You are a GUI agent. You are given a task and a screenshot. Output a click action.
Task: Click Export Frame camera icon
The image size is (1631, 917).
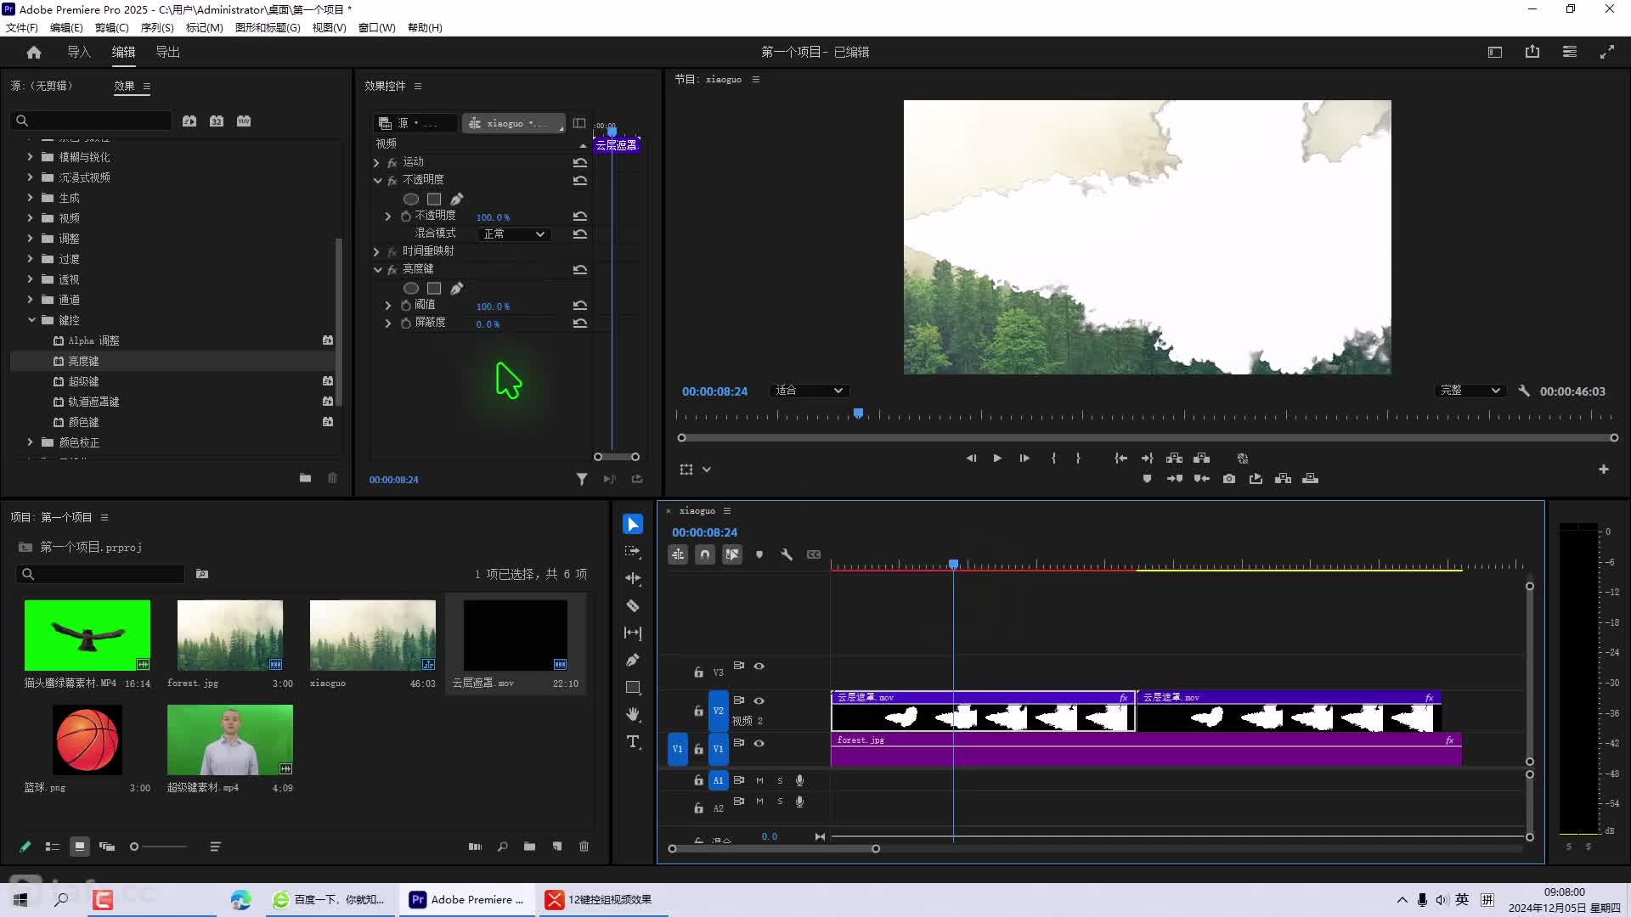pyautogui.click(x=1229, y=479)
